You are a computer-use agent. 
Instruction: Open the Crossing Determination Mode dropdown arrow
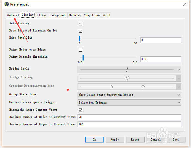(179, 87)
